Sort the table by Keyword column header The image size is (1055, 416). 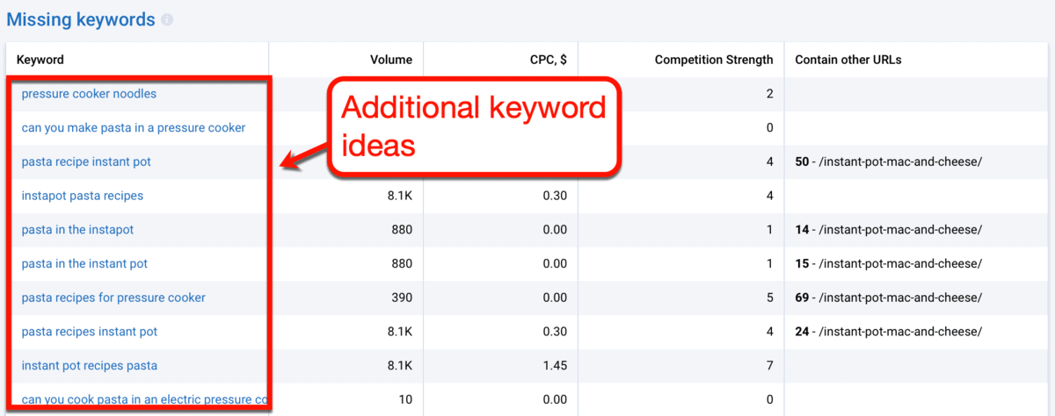pos(42,60)
